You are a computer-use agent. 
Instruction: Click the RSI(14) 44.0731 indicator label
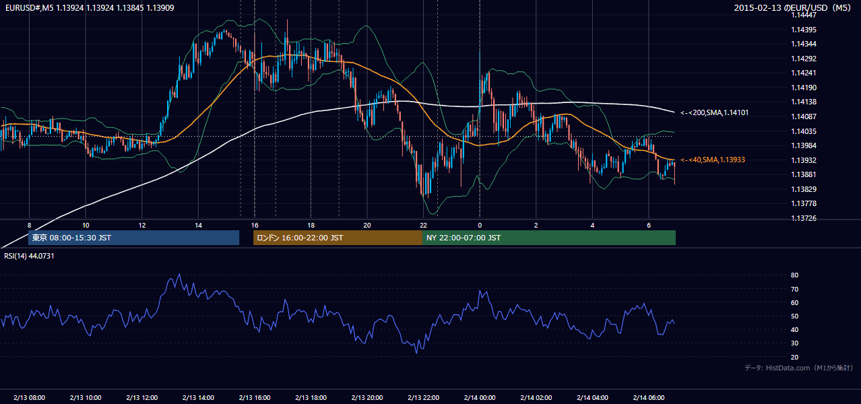click(x=29, y=256)
